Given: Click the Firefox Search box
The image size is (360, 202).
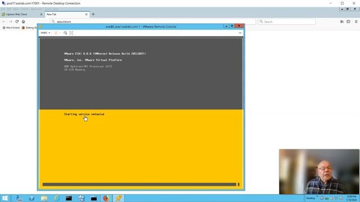Looking at the screenshot, I should click(286, 21).
